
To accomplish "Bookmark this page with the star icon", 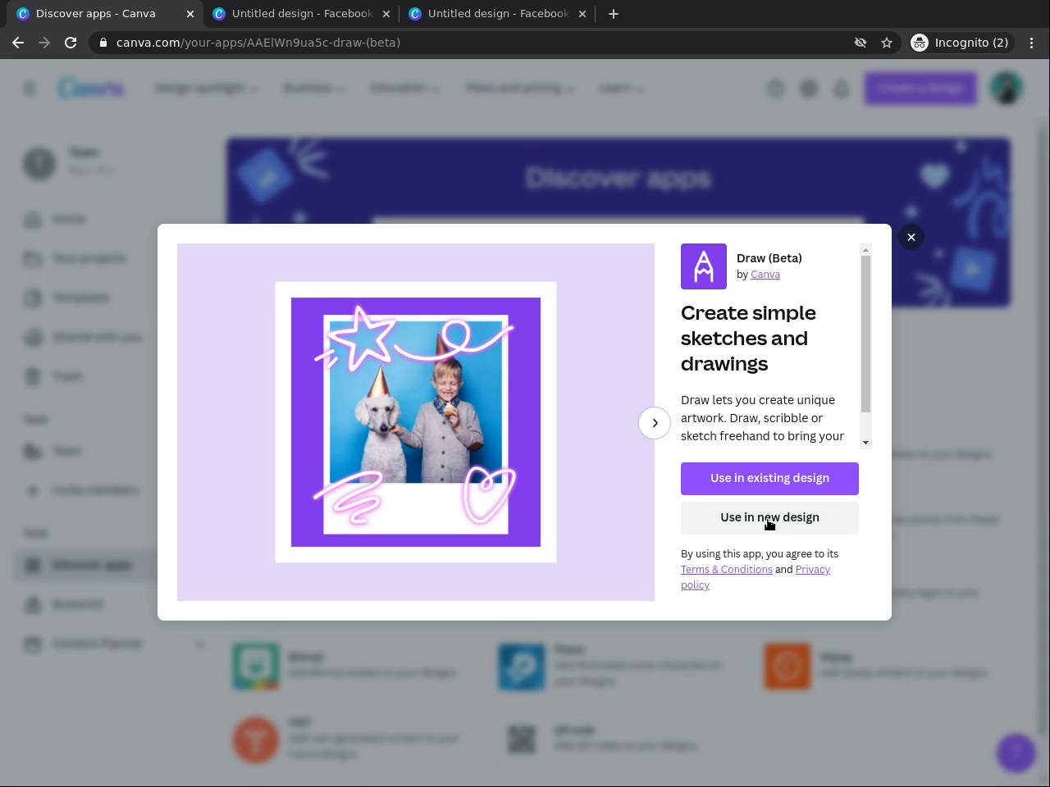I will click(887, 43).
